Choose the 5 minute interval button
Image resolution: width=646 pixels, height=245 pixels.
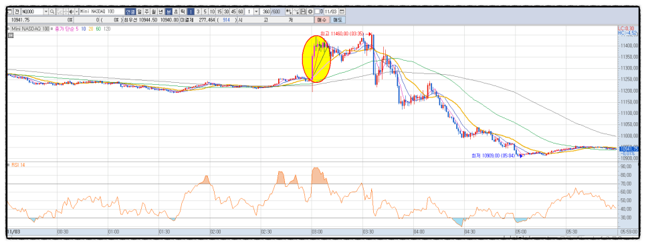pyautogui.click(x=205, y=11)
